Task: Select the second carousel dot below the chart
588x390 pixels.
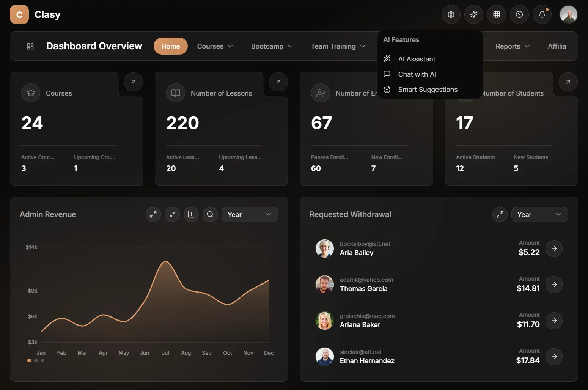Action: click(36, 360)
